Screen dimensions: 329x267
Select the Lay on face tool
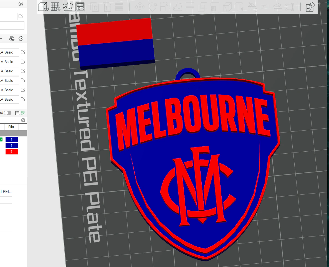178,7
